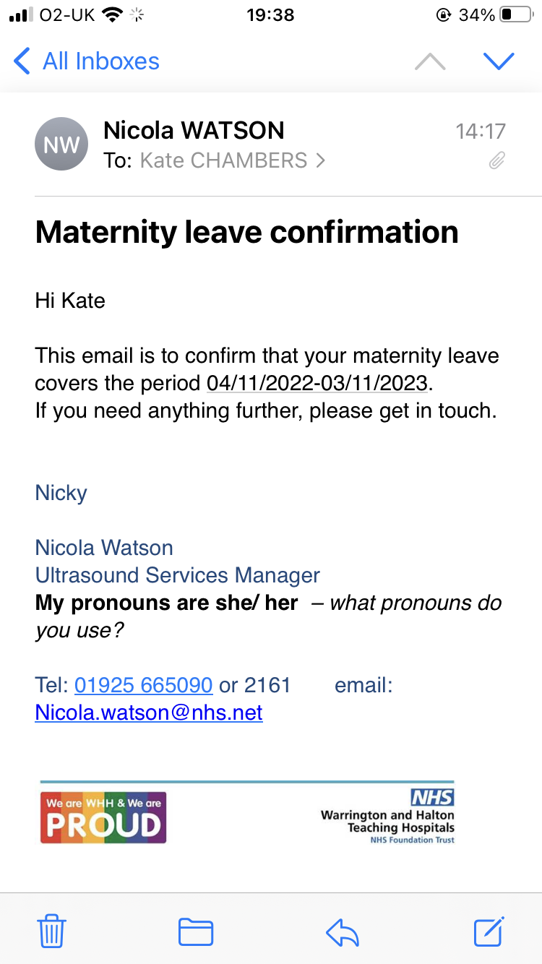Image resolution: width=542 pixels, height=964 pixels.
Task: Tap the NW sender avatar
Action: coord(61,145)
